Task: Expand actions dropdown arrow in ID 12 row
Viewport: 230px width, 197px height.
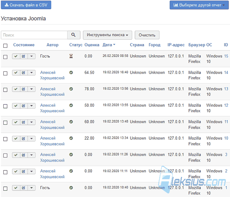Action: tap(32, 106)
